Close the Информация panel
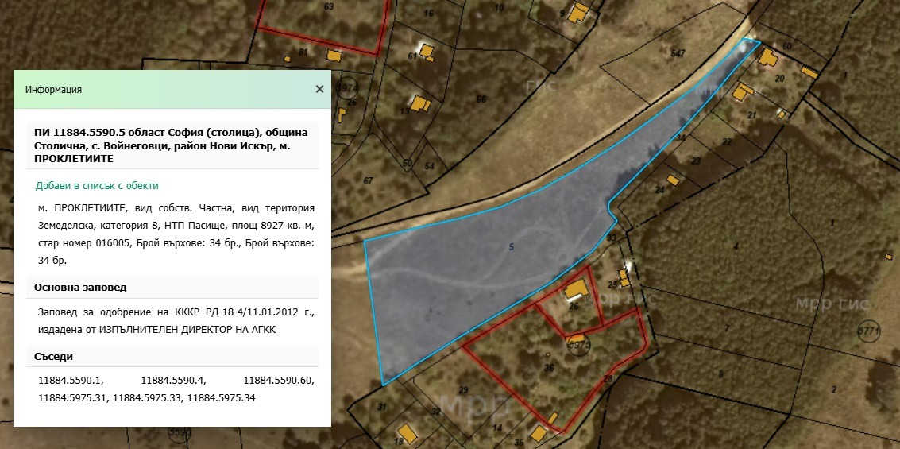This screenshot has height=449, width=900. coord(319,89)
